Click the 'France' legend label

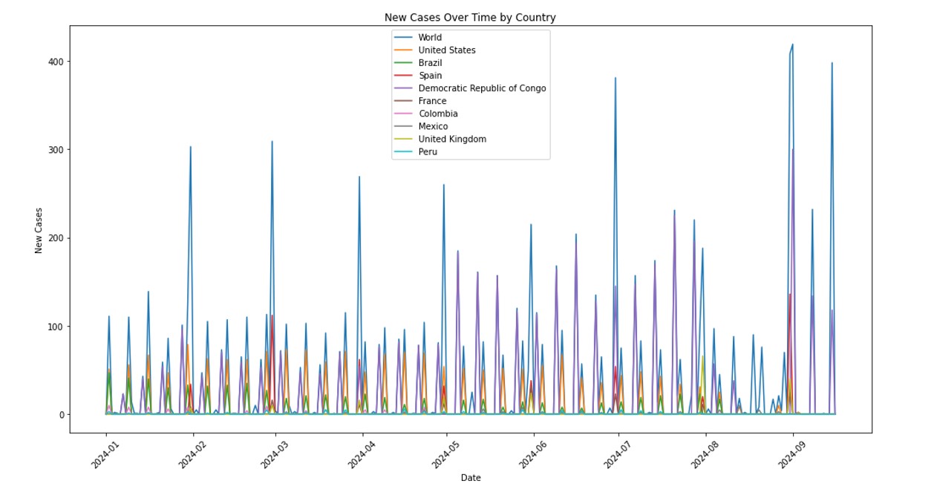[432, 101]
